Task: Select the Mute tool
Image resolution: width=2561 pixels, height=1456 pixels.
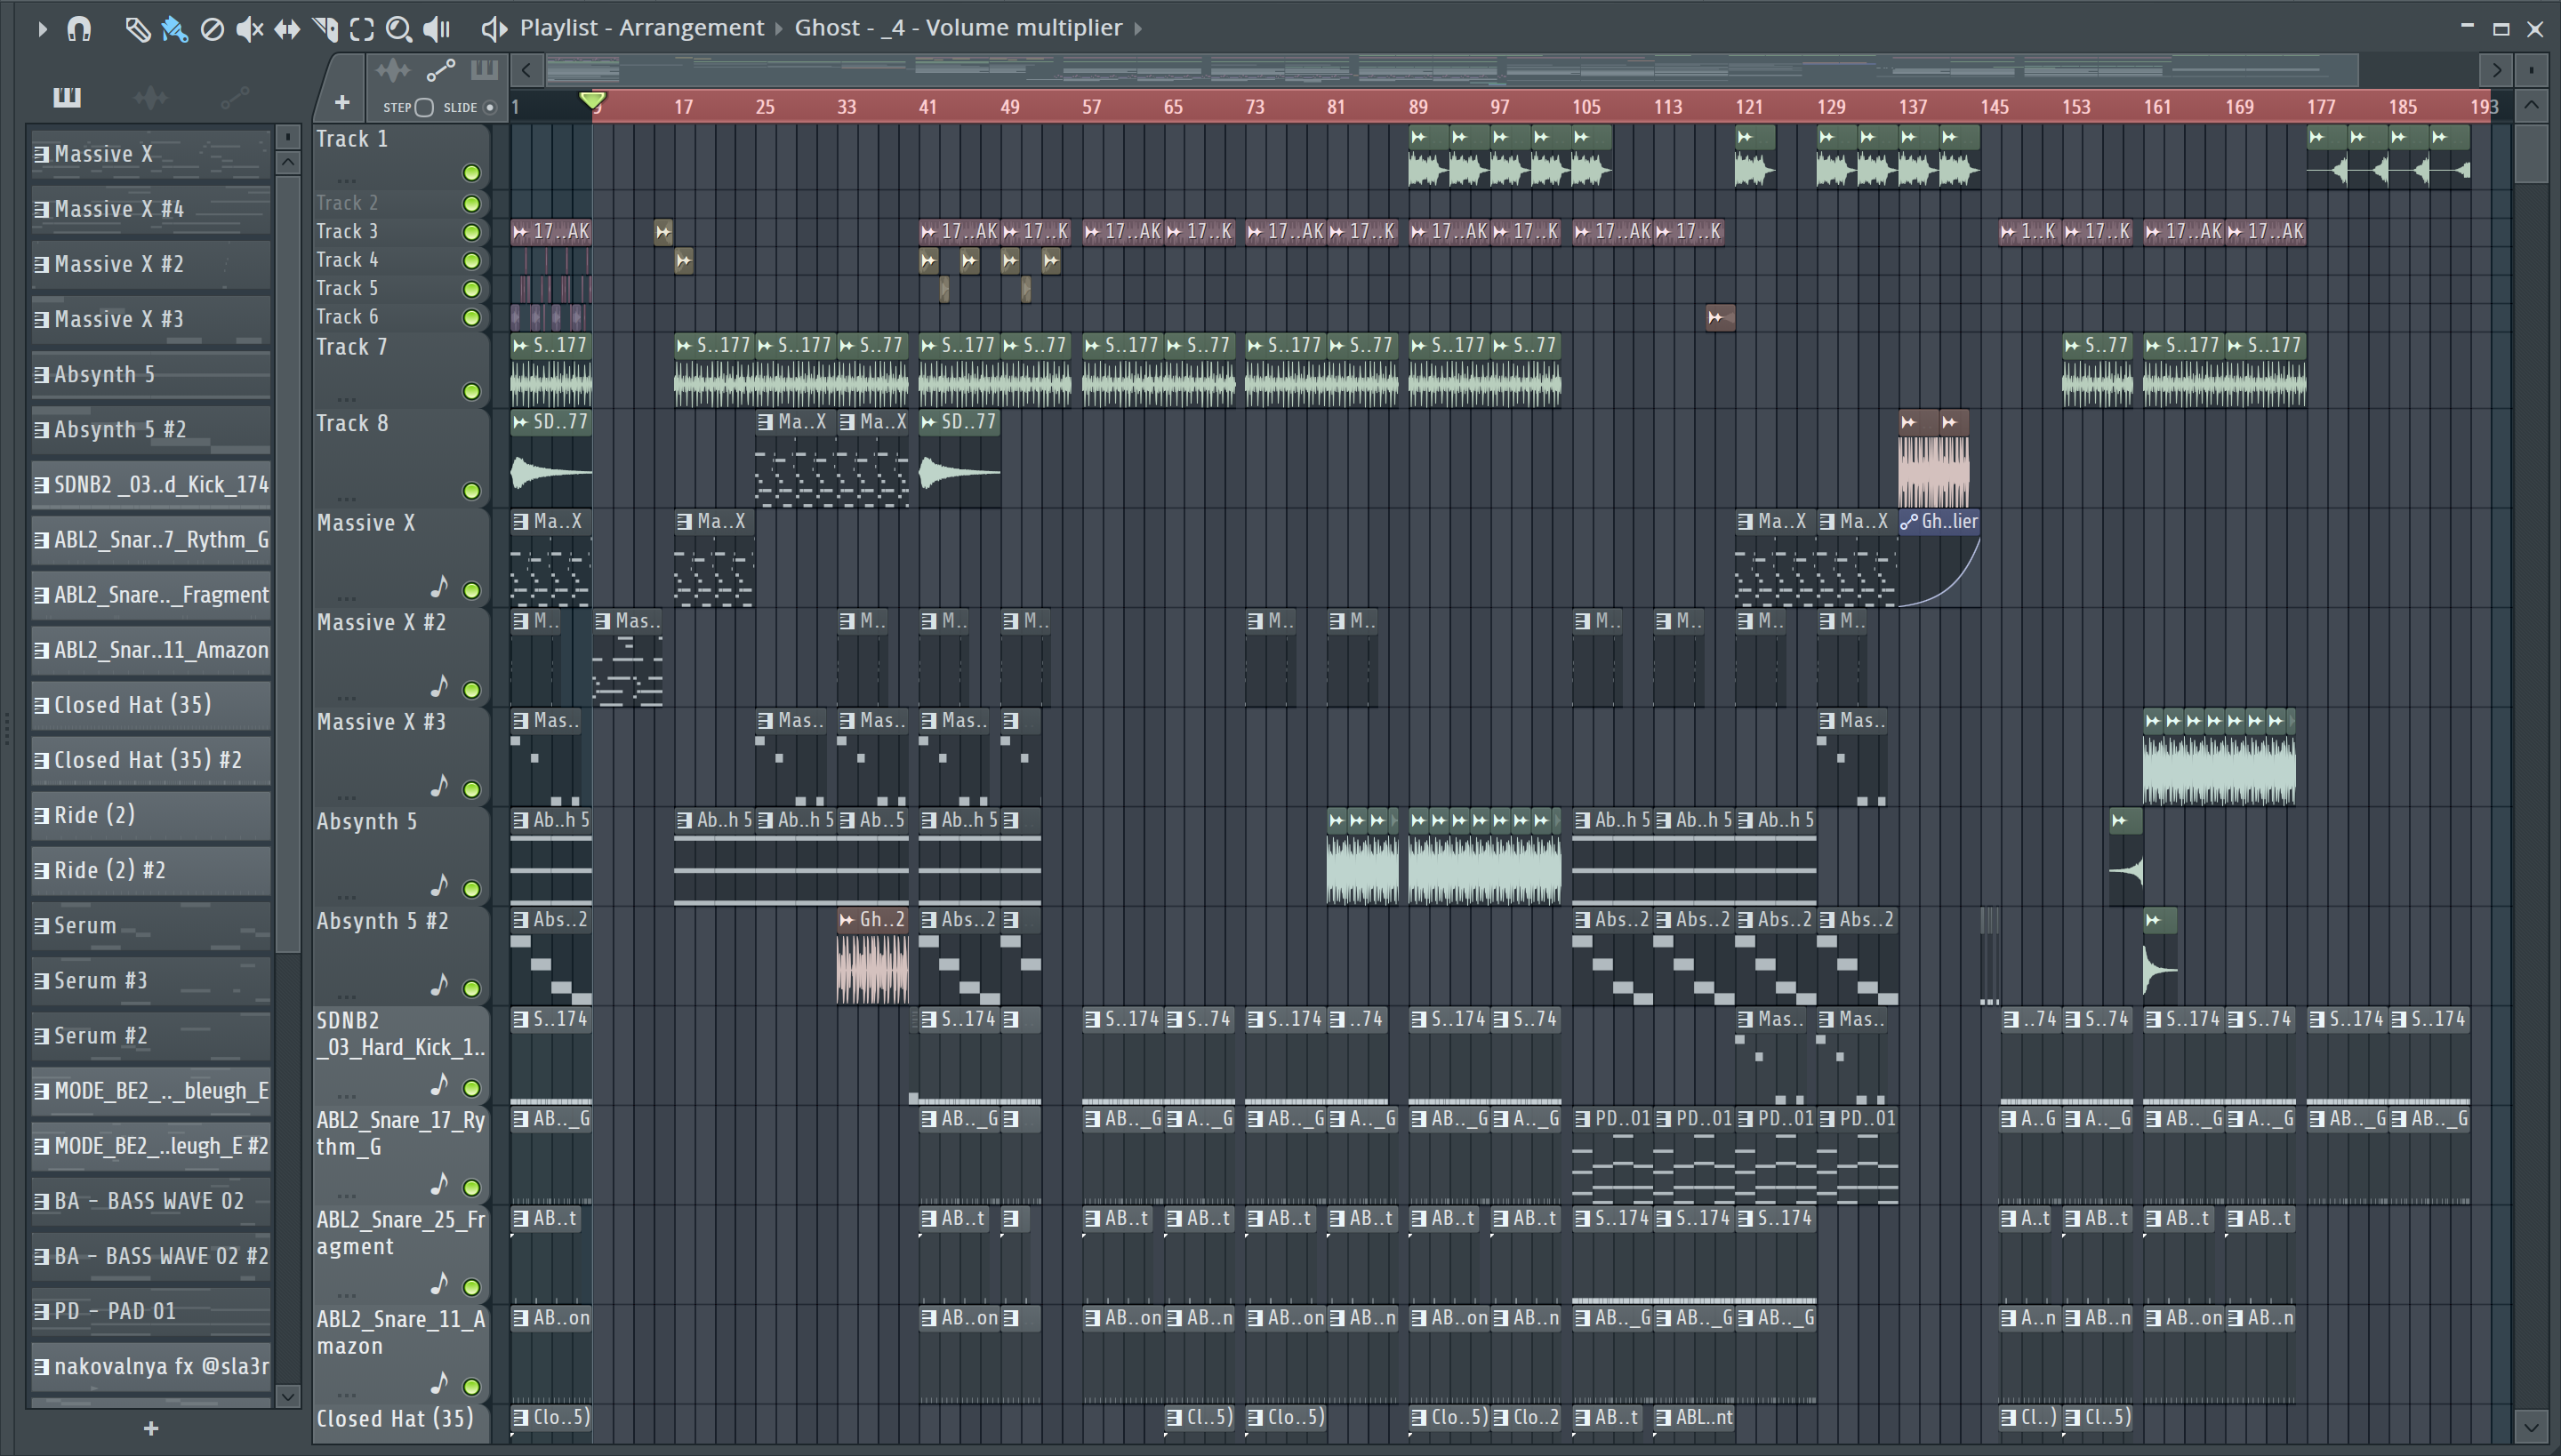Action: [x=249, y=29]
